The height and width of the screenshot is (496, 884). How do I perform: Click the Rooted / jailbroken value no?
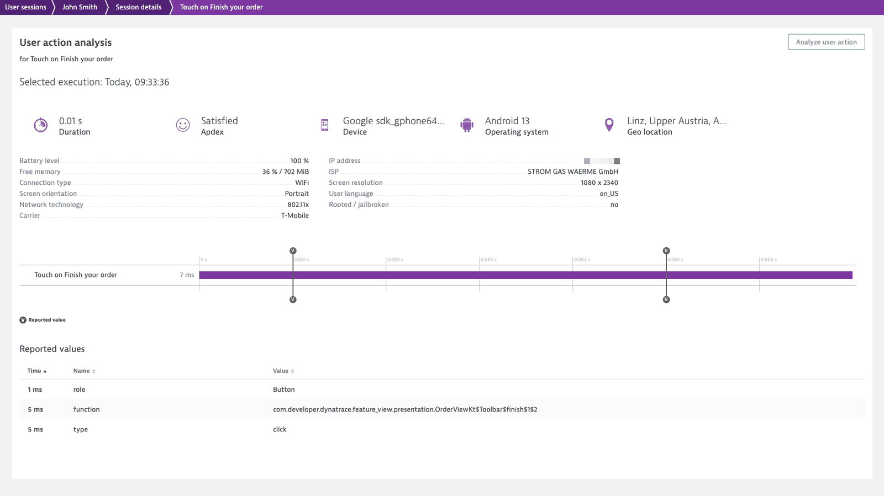(614, 205)
